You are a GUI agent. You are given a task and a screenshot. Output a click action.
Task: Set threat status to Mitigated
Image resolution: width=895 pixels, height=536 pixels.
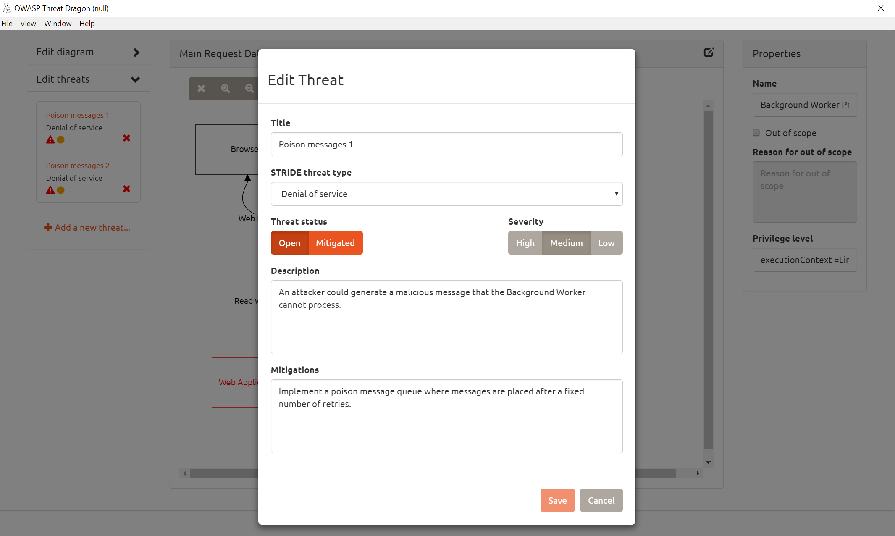tap(335, 243)
